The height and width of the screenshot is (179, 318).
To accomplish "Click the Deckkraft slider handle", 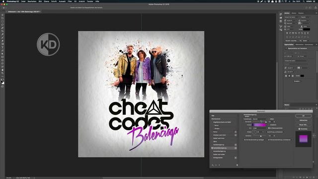I will [x=266, y=122].
